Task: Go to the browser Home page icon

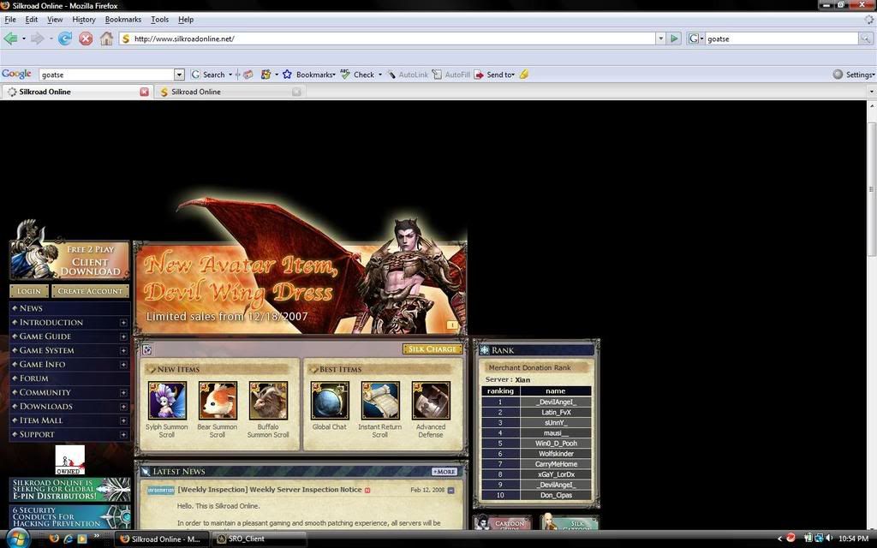Action: (x=106, y=39)
